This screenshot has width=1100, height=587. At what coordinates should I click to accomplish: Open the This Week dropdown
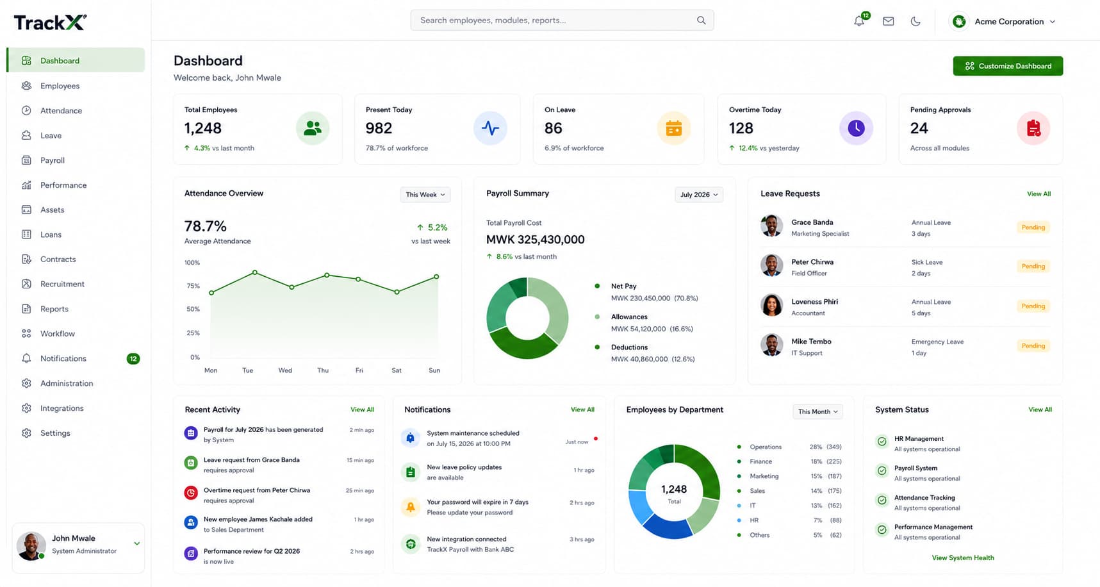425,195
